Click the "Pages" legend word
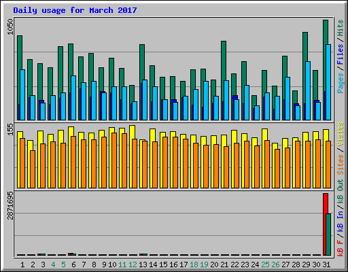Viewport: 348px width, 272px height. point(340,83)
